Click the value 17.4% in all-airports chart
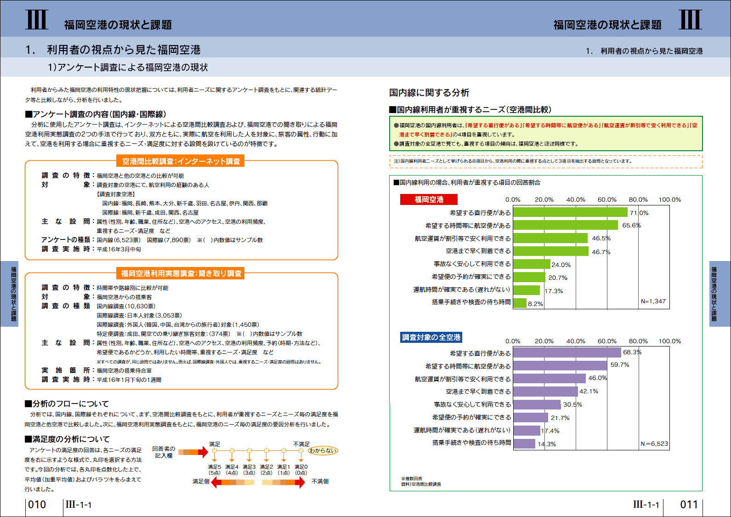The height and width of the screenshot is (517, 731). pyautogui.click(x=550, y=431)
